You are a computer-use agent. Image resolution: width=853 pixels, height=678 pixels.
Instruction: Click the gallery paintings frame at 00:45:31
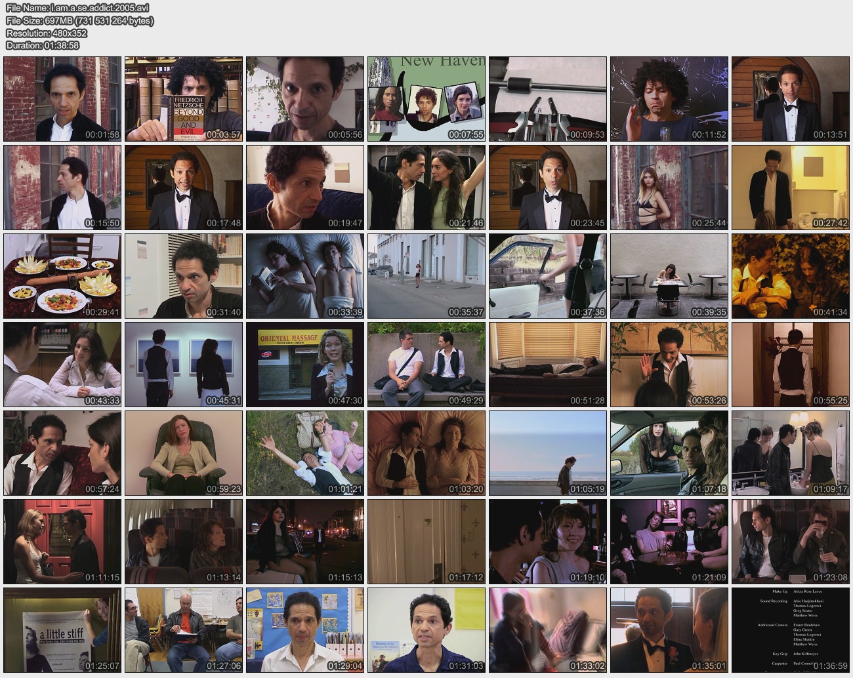pyautogui.click(x=184, y=365)
